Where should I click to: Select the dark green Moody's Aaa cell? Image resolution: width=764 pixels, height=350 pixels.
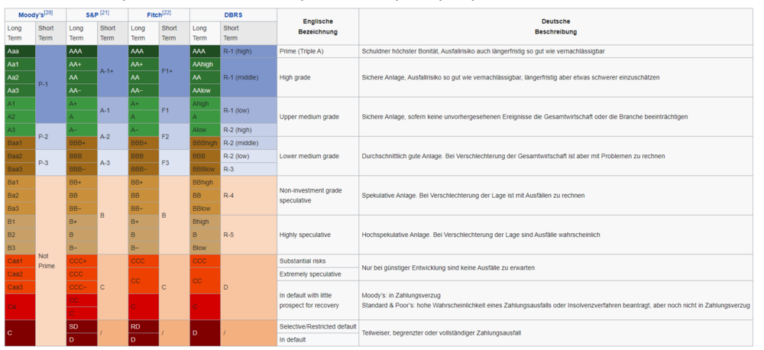point(20,51)
